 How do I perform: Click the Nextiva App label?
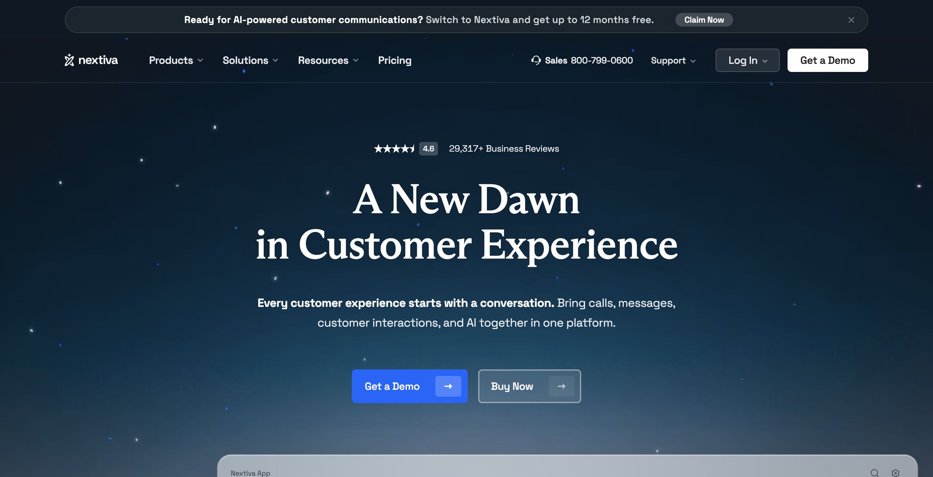coord(250,473)
